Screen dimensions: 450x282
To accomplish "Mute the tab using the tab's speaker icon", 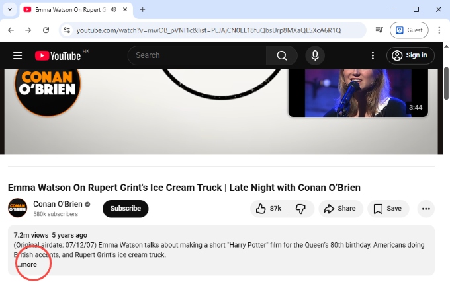I will pyautogui.click(x=114, y=9).
